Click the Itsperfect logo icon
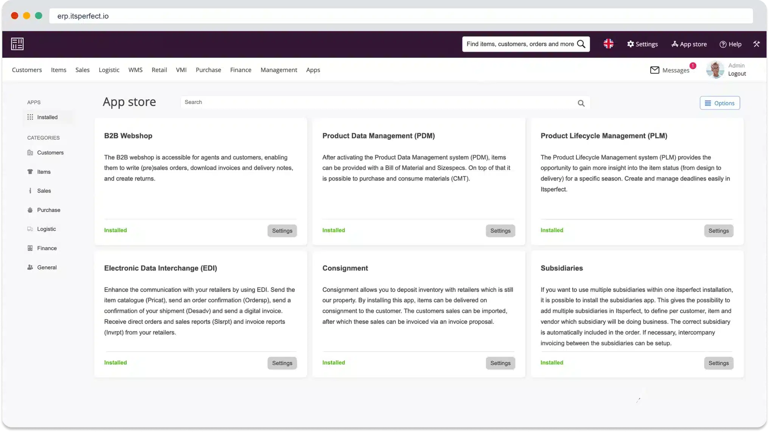 click(17, 44)
